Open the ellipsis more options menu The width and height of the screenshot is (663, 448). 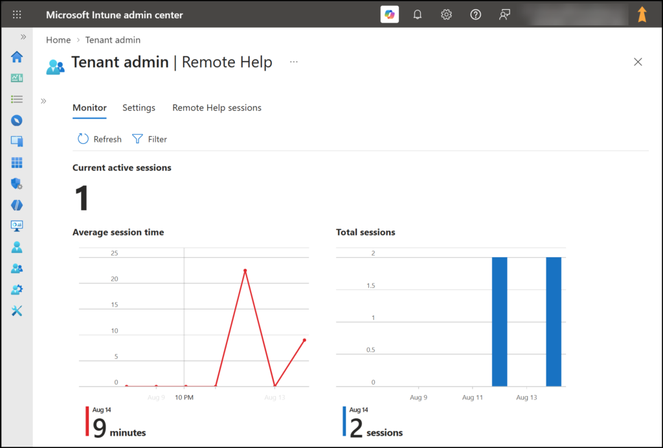click(294, 62)
